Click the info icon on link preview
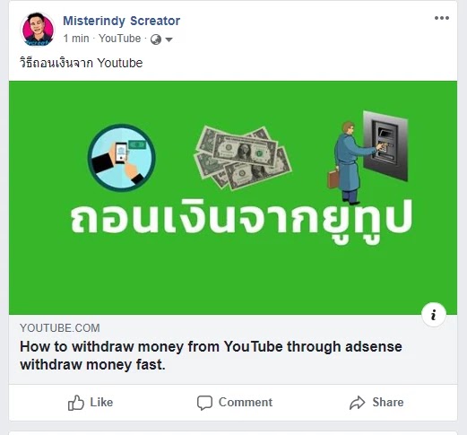467x435 pixels. coord(434,315)
